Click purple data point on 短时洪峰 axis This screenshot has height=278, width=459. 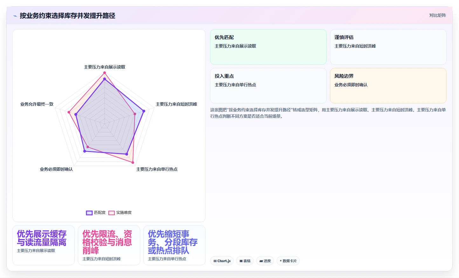(144, 111)
